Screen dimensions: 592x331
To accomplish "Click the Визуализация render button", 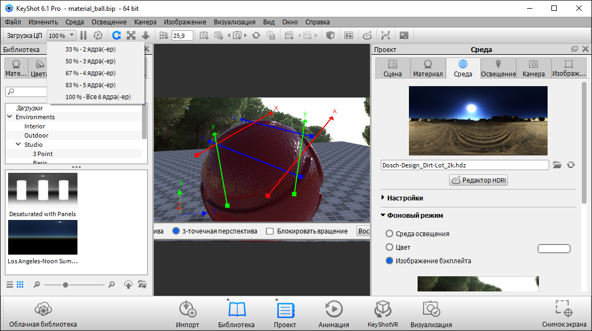I will 431,314.
